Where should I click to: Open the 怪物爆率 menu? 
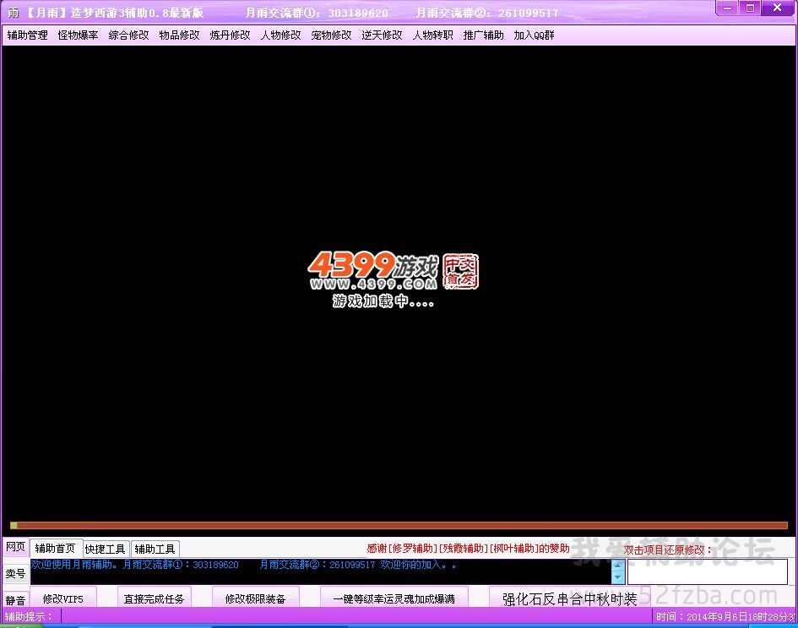[78, 35]
